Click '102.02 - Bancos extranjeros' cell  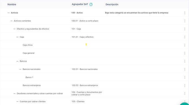click(85, 85)
